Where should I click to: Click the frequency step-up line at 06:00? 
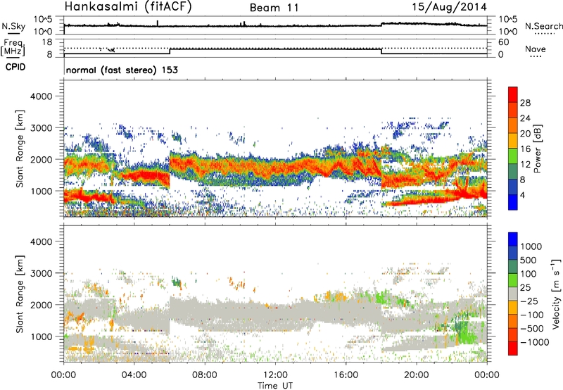click(170, 51)
